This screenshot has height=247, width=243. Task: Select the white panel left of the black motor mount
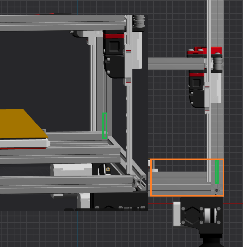pos(177,213)
